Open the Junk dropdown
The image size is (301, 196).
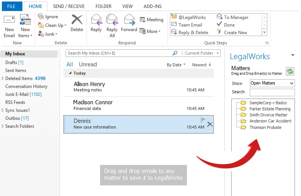point(48,34)
